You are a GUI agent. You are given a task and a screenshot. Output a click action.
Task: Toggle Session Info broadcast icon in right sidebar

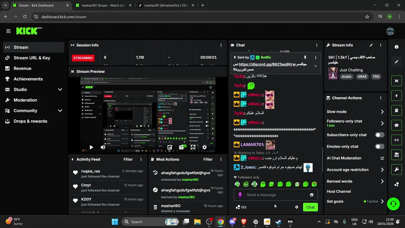click(x=396, y=140)
